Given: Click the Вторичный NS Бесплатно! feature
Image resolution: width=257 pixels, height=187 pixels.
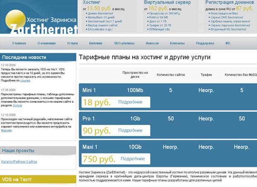Looking at the screenshot, I should click(x=228, y=29).
